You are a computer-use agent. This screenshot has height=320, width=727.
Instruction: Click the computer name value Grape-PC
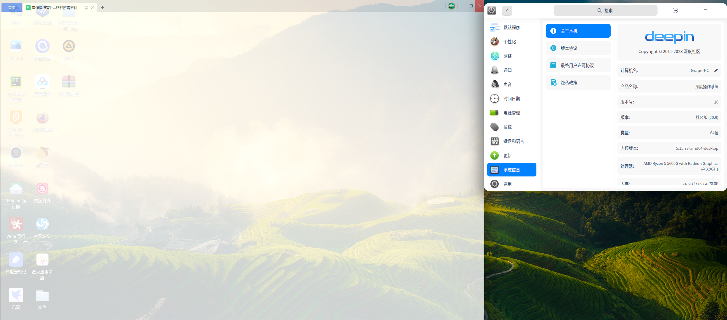coord(700,71)
